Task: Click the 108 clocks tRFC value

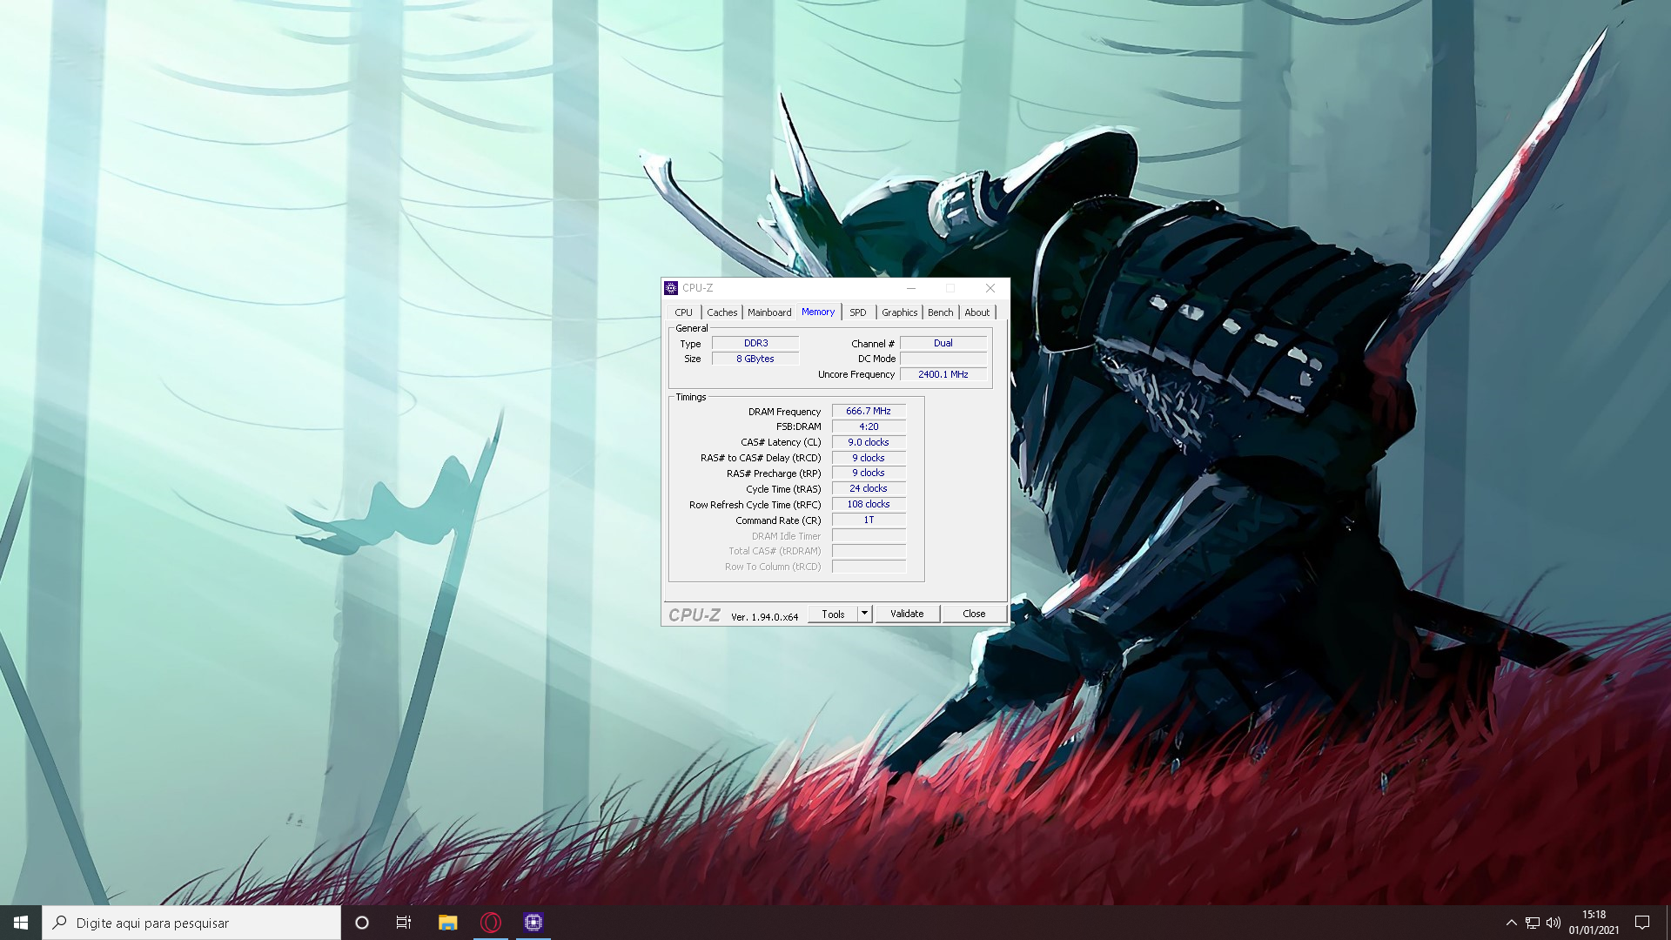Action: pos(869,504)
